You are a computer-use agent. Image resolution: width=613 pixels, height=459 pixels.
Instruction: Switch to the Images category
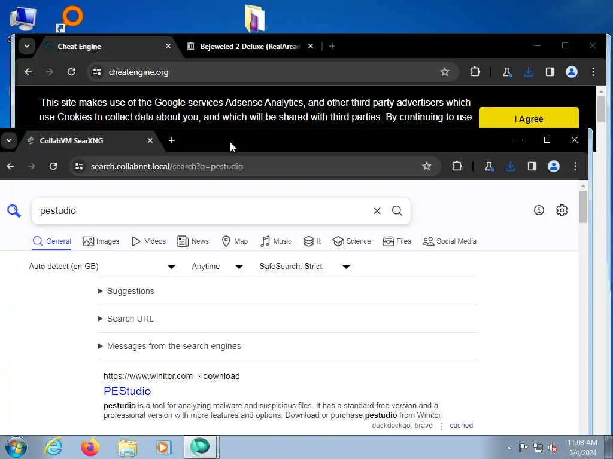[101, 241]
